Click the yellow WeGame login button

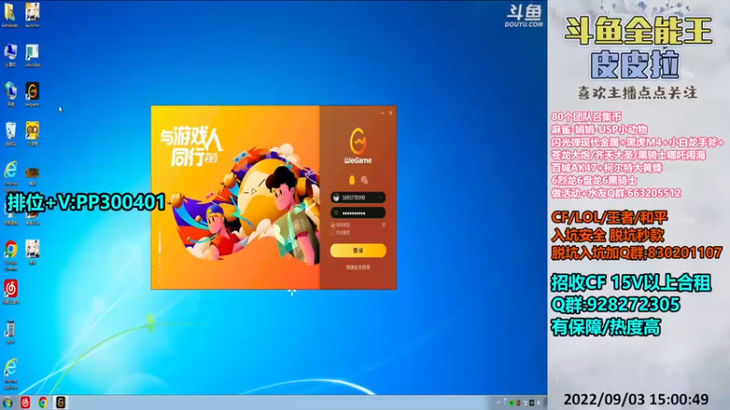(358, 251)
